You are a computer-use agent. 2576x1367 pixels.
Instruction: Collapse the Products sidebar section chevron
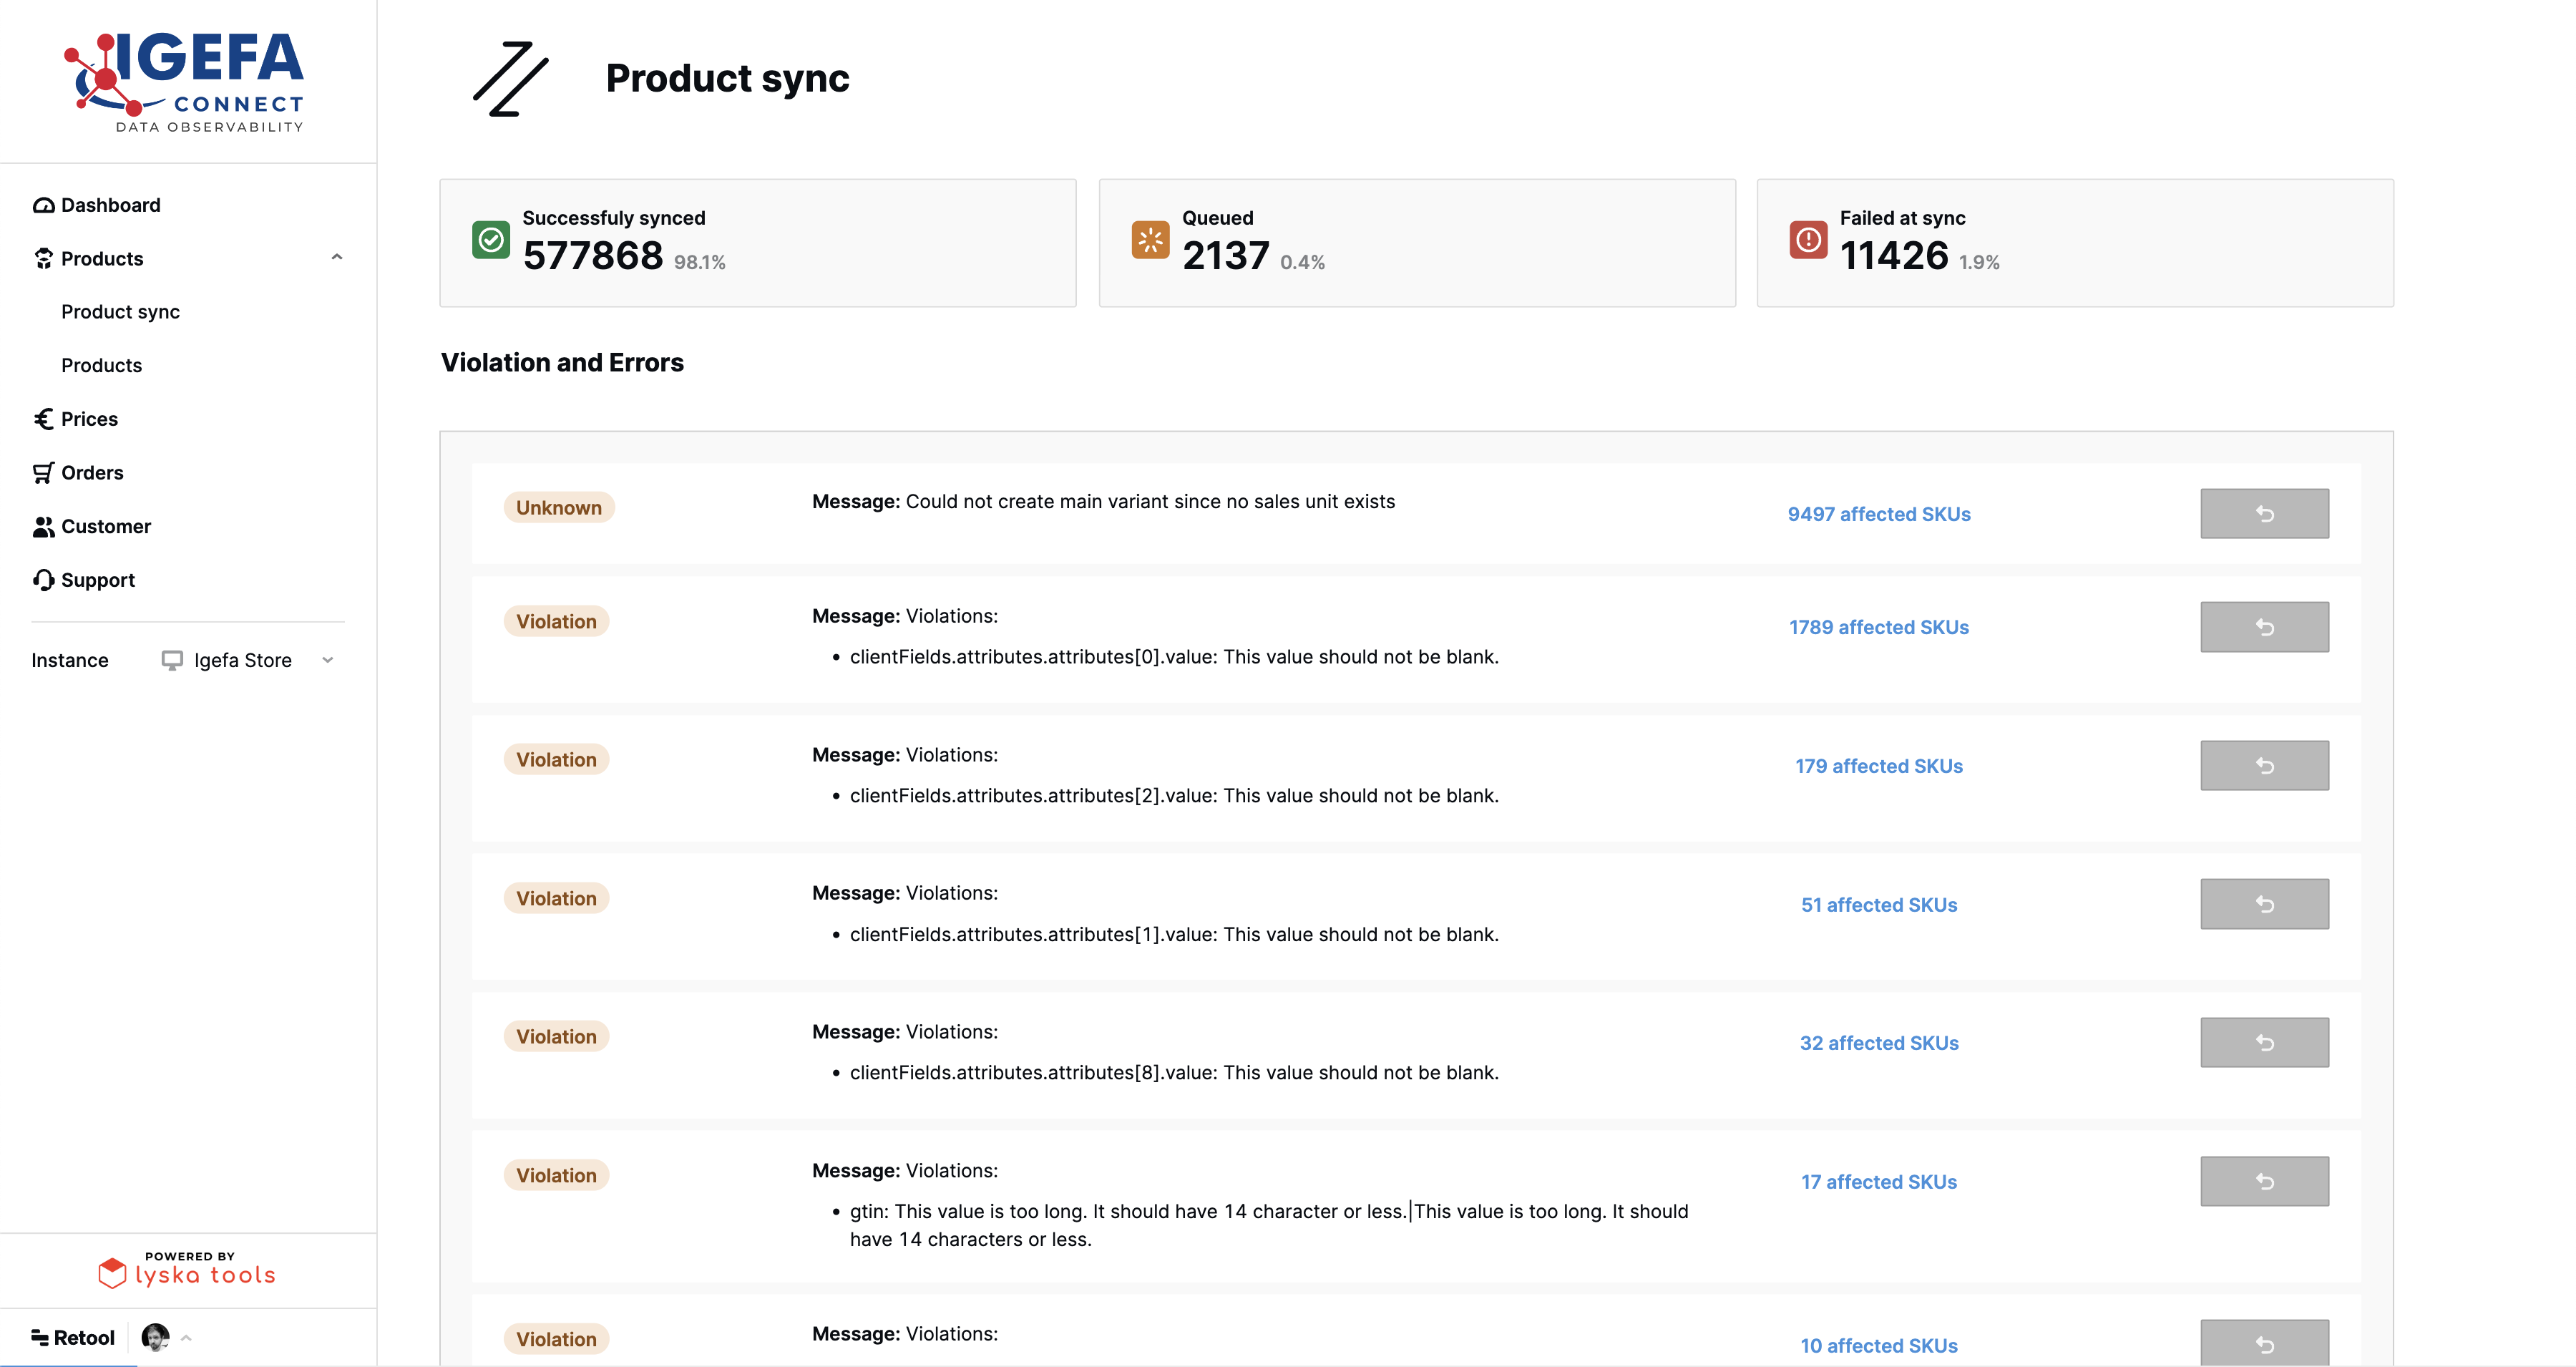pos(337,258)
